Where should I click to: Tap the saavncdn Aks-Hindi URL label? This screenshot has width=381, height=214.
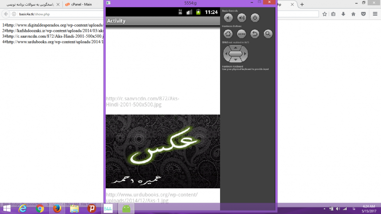[142, 102]
